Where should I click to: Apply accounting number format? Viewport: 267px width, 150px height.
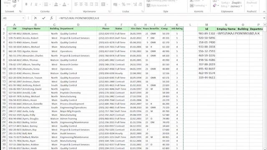pyautogui.click(x=115, y=5)
